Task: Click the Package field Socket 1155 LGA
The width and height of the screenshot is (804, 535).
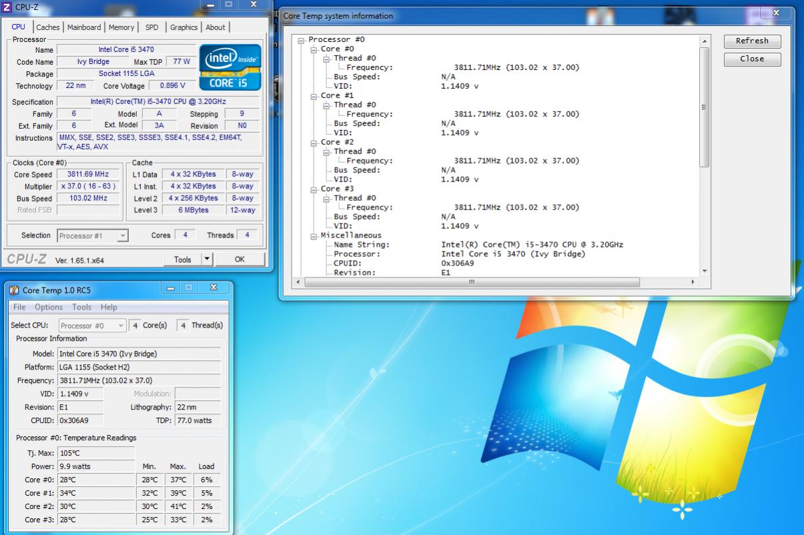Action: 126,73
